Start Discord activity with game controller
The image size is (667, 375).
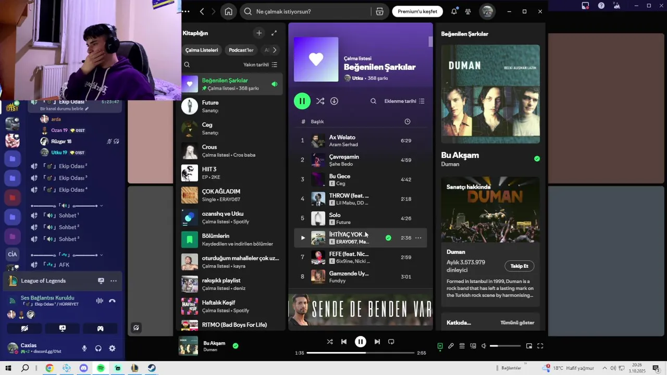click(x=100, y=329)
